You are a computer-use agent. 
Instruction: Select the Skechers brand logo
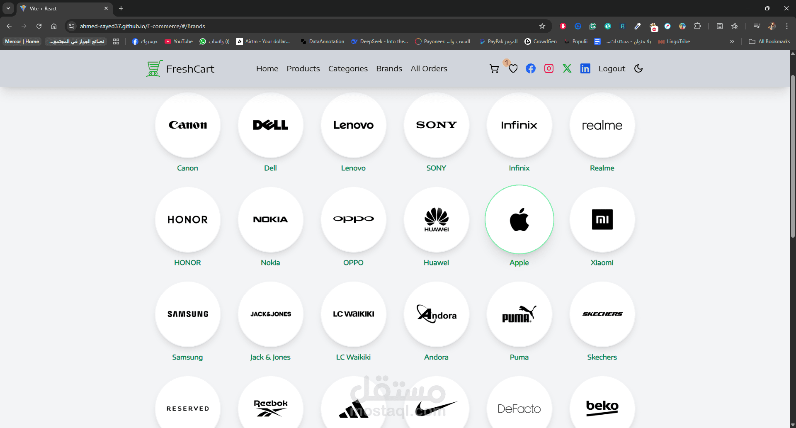tap(602, 314)
